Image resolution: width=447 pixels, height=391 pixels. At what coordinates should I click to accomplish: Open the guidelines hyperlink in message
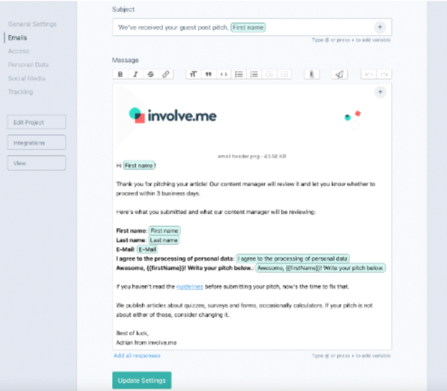tap(190, 287)
